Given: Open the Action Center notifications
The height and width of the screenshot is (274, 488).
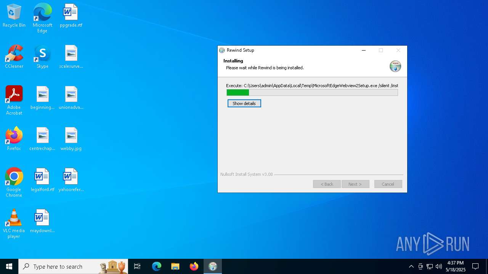Looking at the screenshot, I should (475, 266).
